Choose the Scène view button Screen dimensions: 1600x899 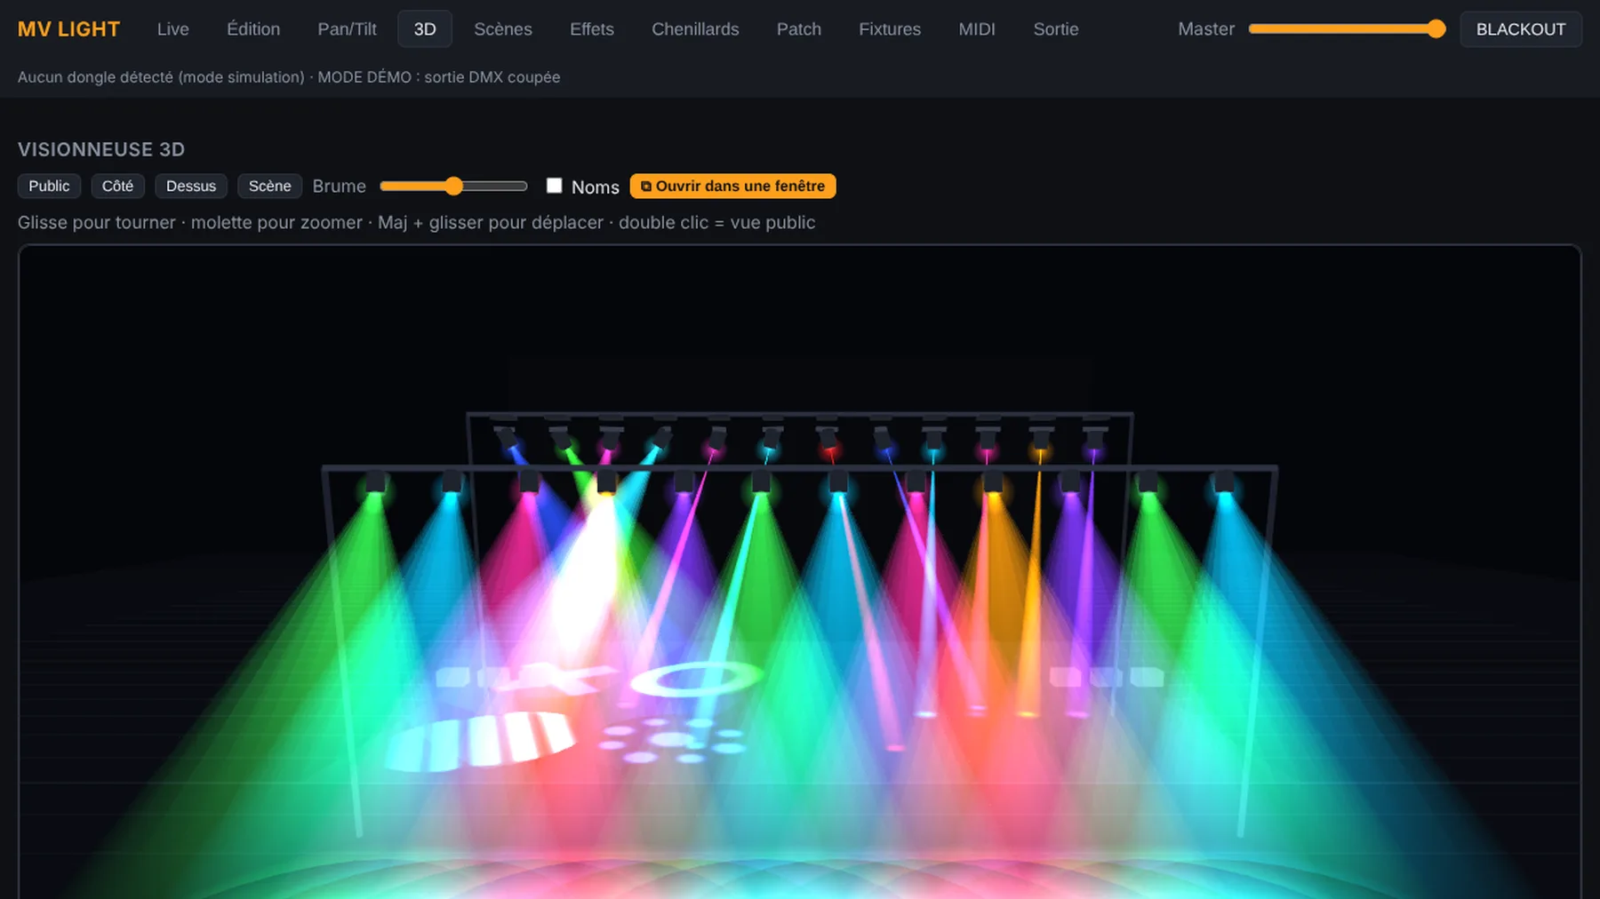pyautogui.click(x=269, y=186)
